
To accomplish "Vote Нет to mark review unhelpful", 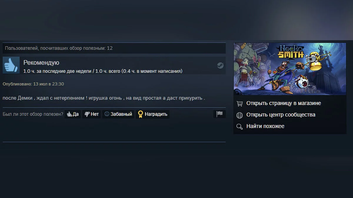I will pos(91,114).
